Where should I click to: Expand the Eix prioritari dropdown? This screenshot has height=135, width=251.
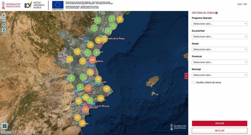tap(219, 37)
